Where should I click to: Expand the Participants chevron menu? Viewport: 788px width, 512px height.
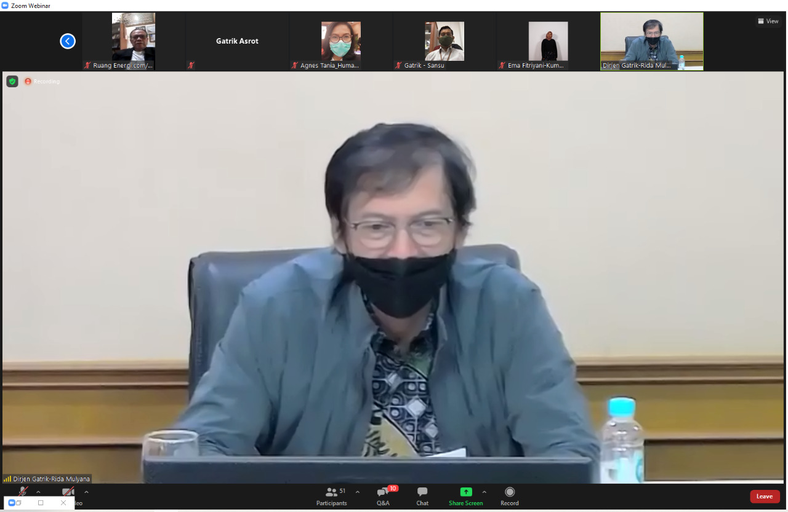[358, 491]
